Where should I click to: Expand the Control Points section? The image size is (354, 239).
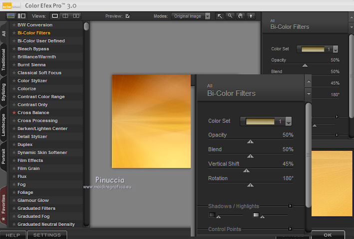(290, 229)
